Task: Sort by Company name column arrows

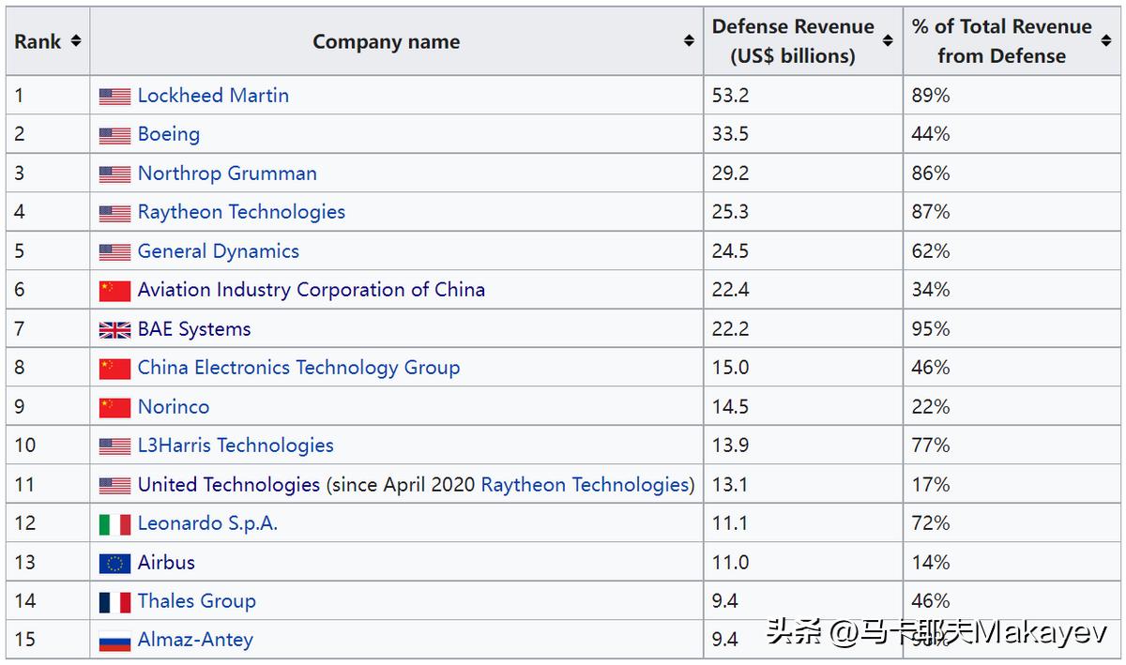Action: click(x=689, y=41)
